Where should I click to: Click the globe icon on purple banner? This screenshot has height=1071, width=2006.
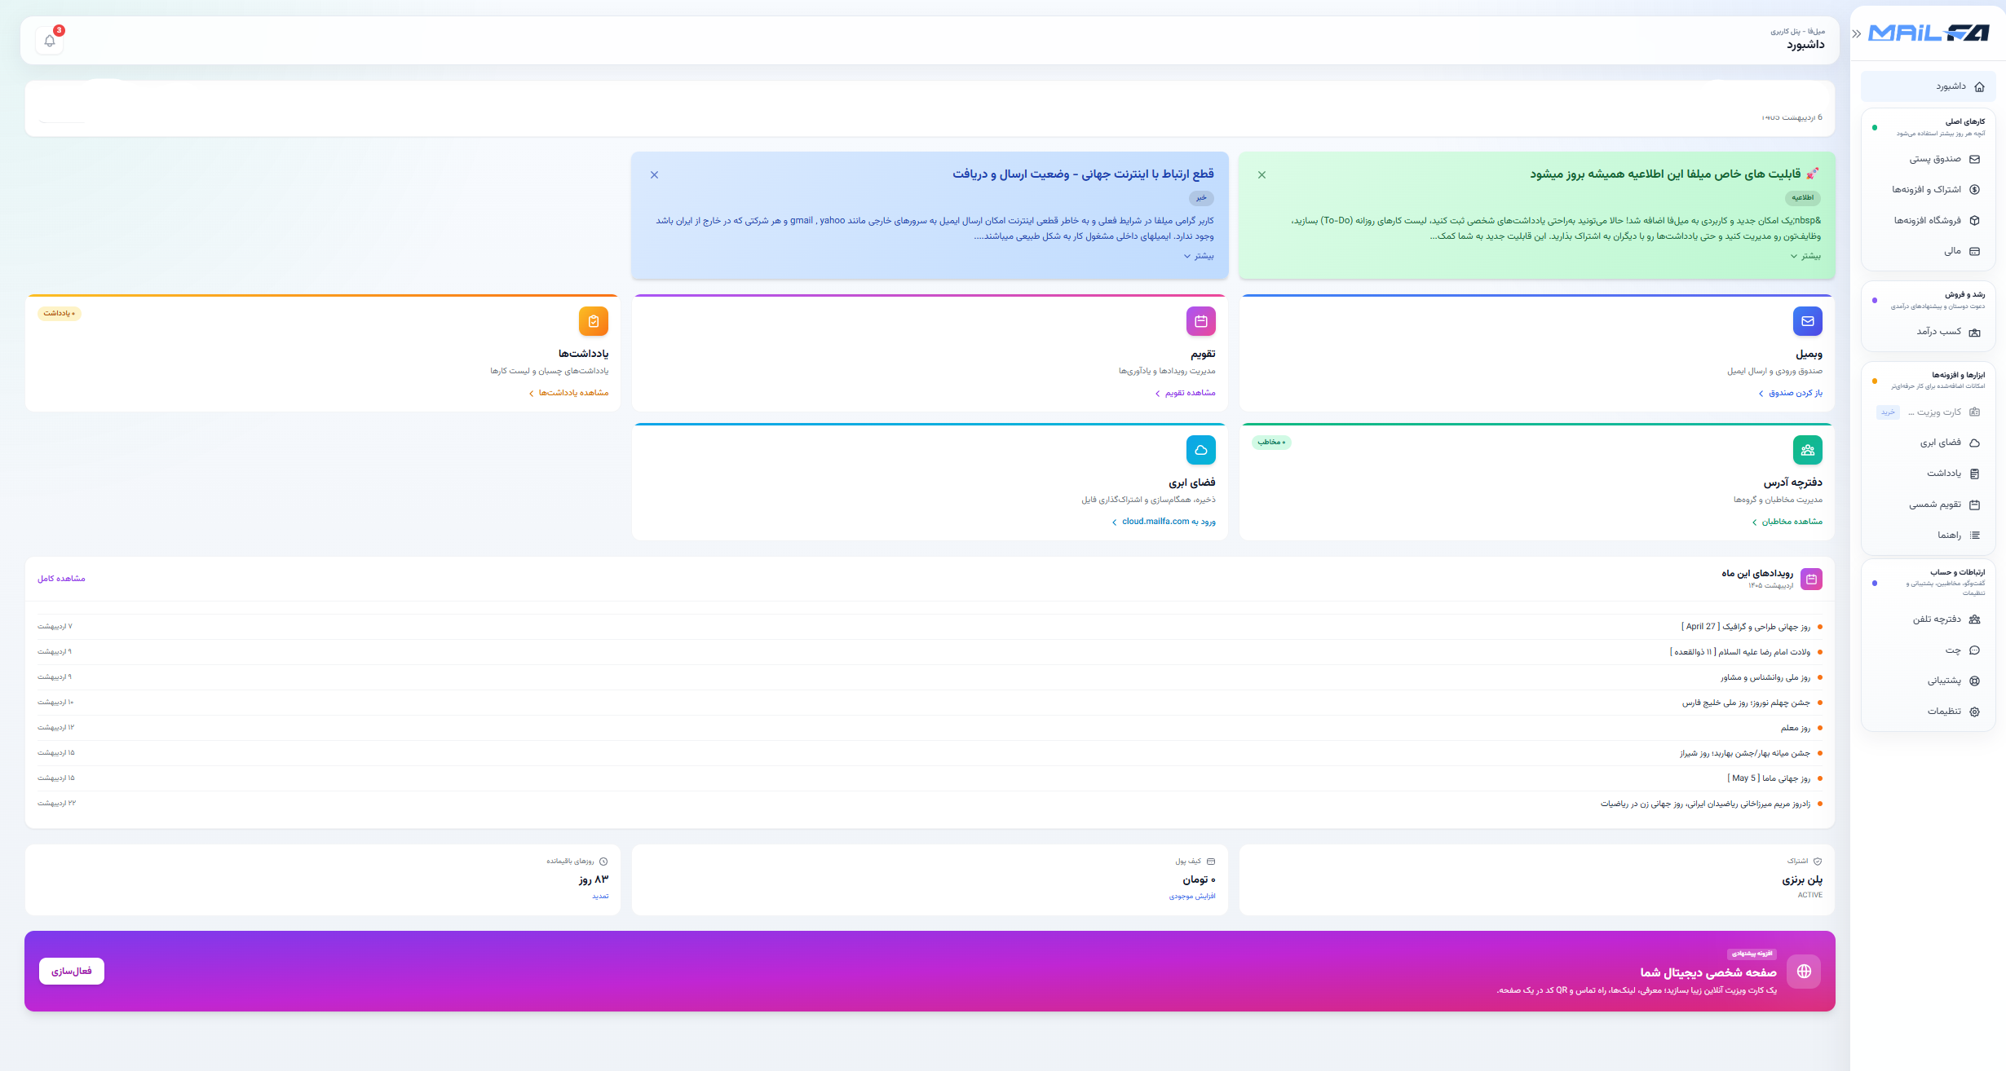pos(1804,972)
